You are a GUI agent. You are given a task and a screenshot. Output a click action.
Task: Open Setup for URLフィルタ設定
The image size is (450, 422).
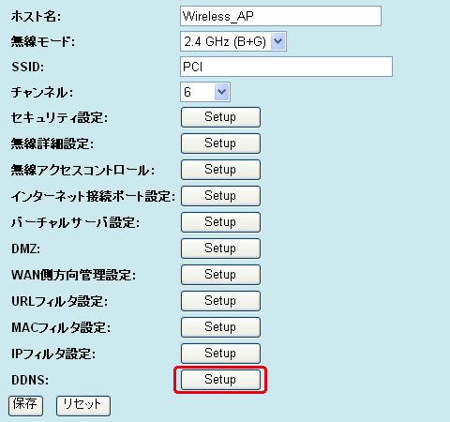tap(220, 301)
